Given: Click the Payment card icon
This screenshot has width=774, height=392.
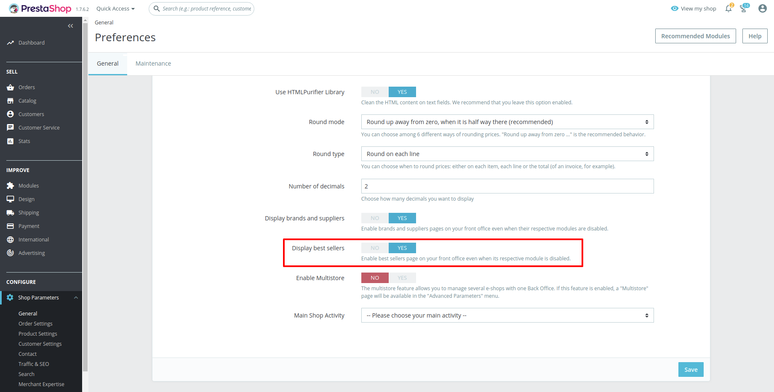Looking at the screenshot, I should pos(11,226).
